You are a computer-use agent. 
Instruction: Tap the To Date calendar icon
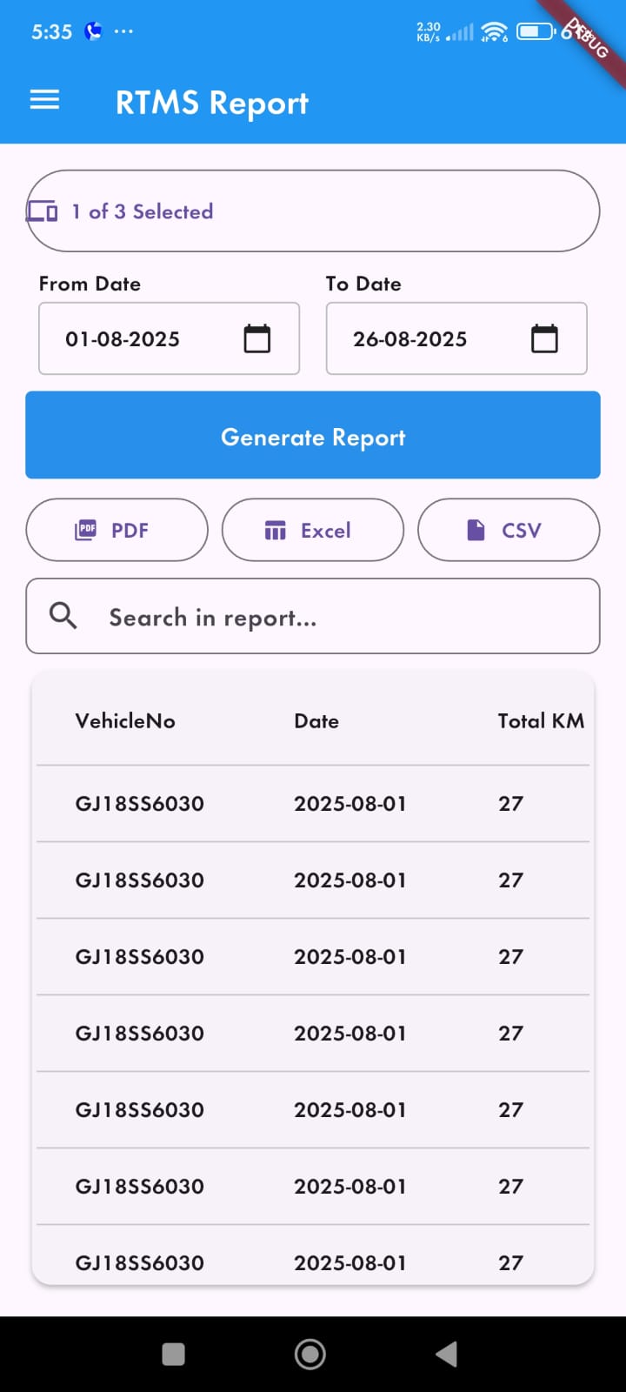(x=544, y=338)
